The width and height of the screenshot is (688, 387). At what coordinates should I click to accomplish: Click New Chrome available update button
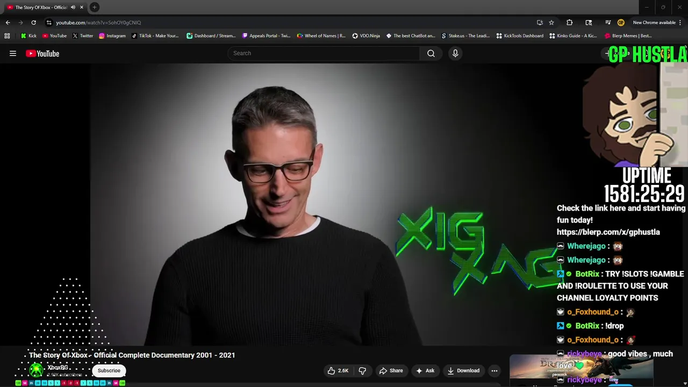[654, 23]
